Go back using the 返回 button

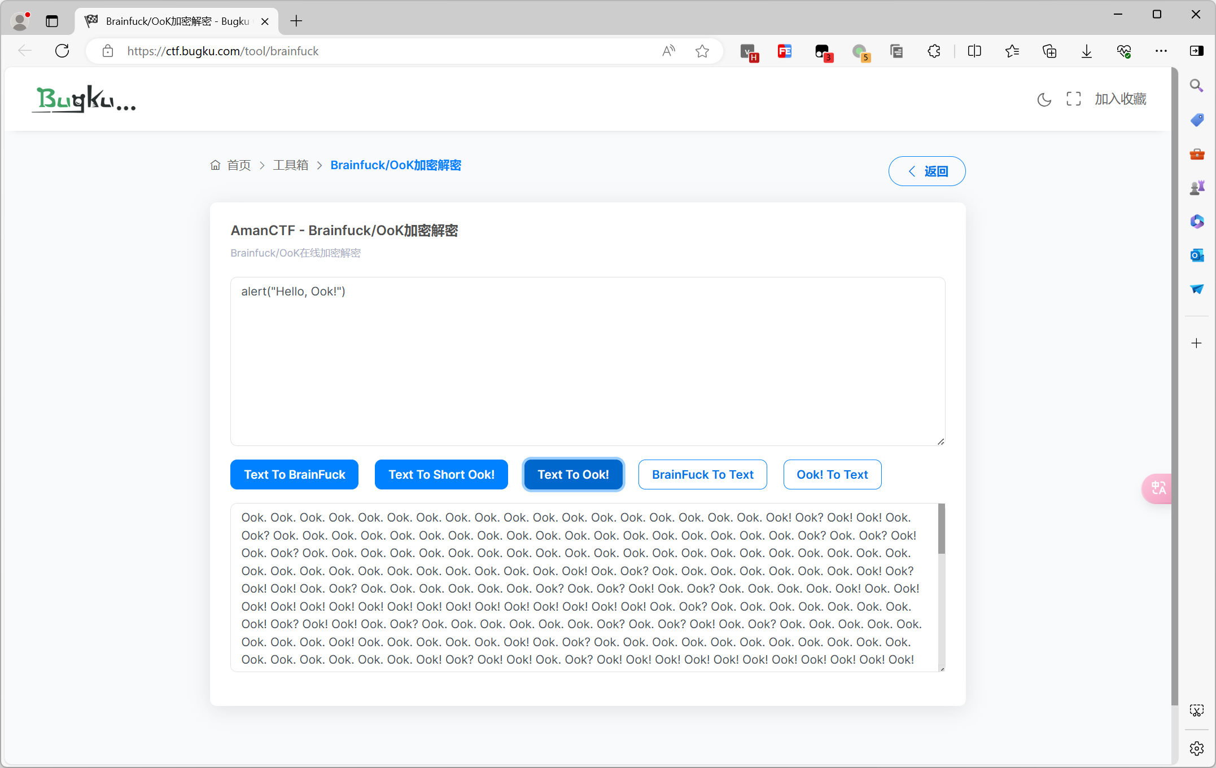(x=926, y=171)
